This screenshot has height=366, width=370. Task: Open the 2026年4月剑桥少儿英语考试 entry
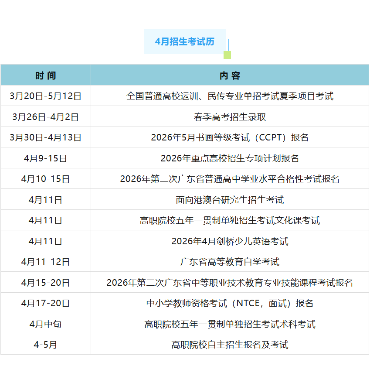[x=230, y=241]
